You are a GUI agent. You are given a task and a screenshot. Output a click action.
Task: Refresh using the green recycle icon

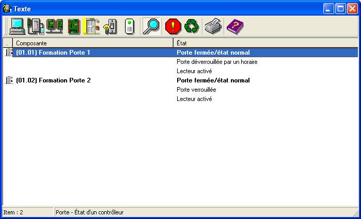[192, 26]
